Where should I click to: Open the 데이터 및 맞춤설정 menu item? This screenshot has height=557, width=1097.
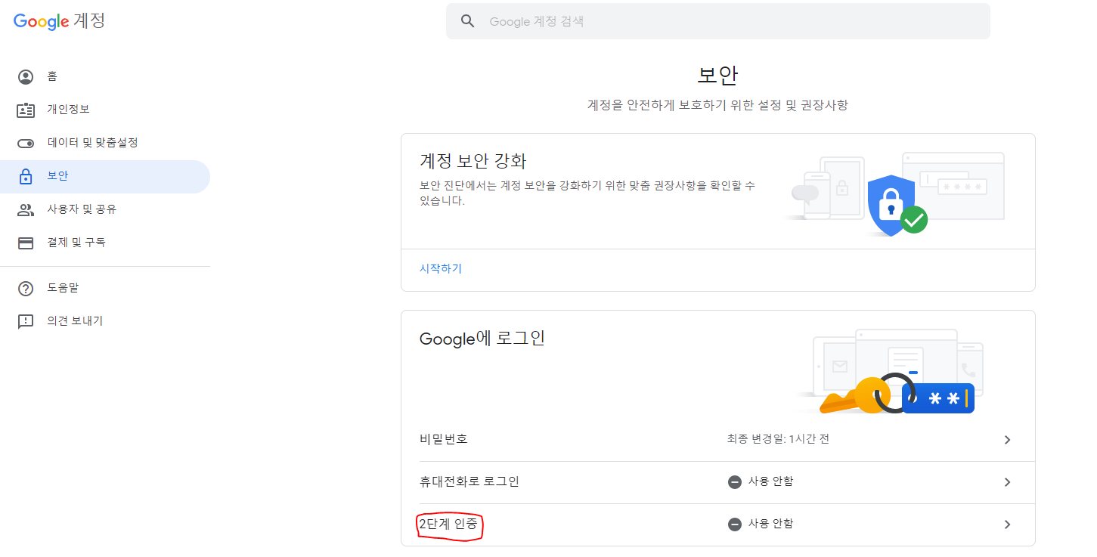click(x=105, y=143)
